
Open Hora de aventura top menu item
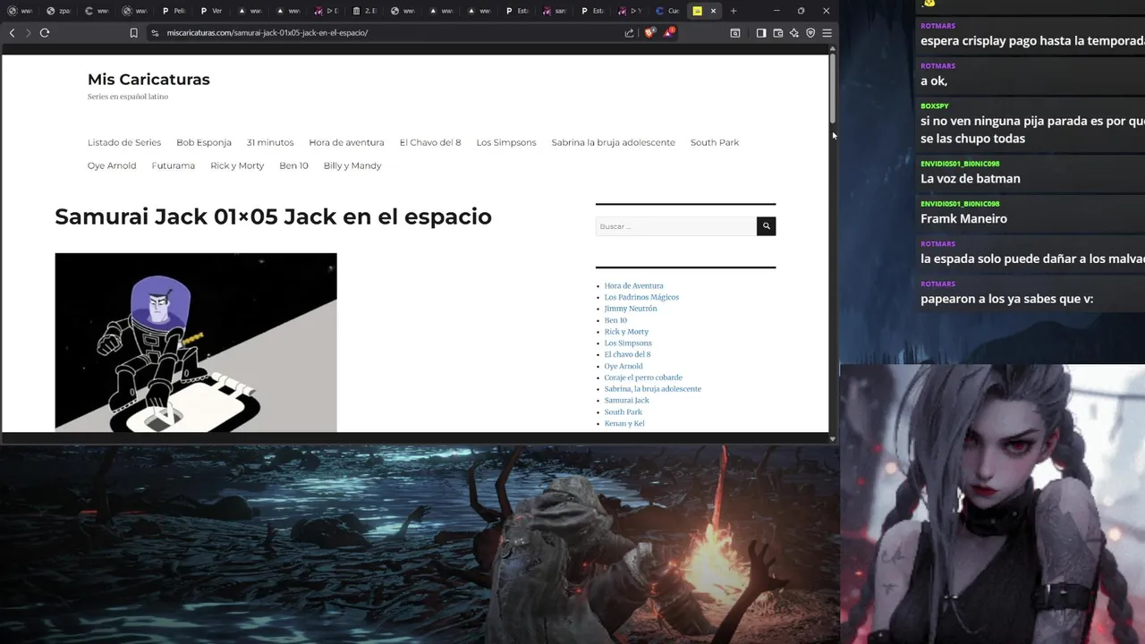tap(346, 142)
